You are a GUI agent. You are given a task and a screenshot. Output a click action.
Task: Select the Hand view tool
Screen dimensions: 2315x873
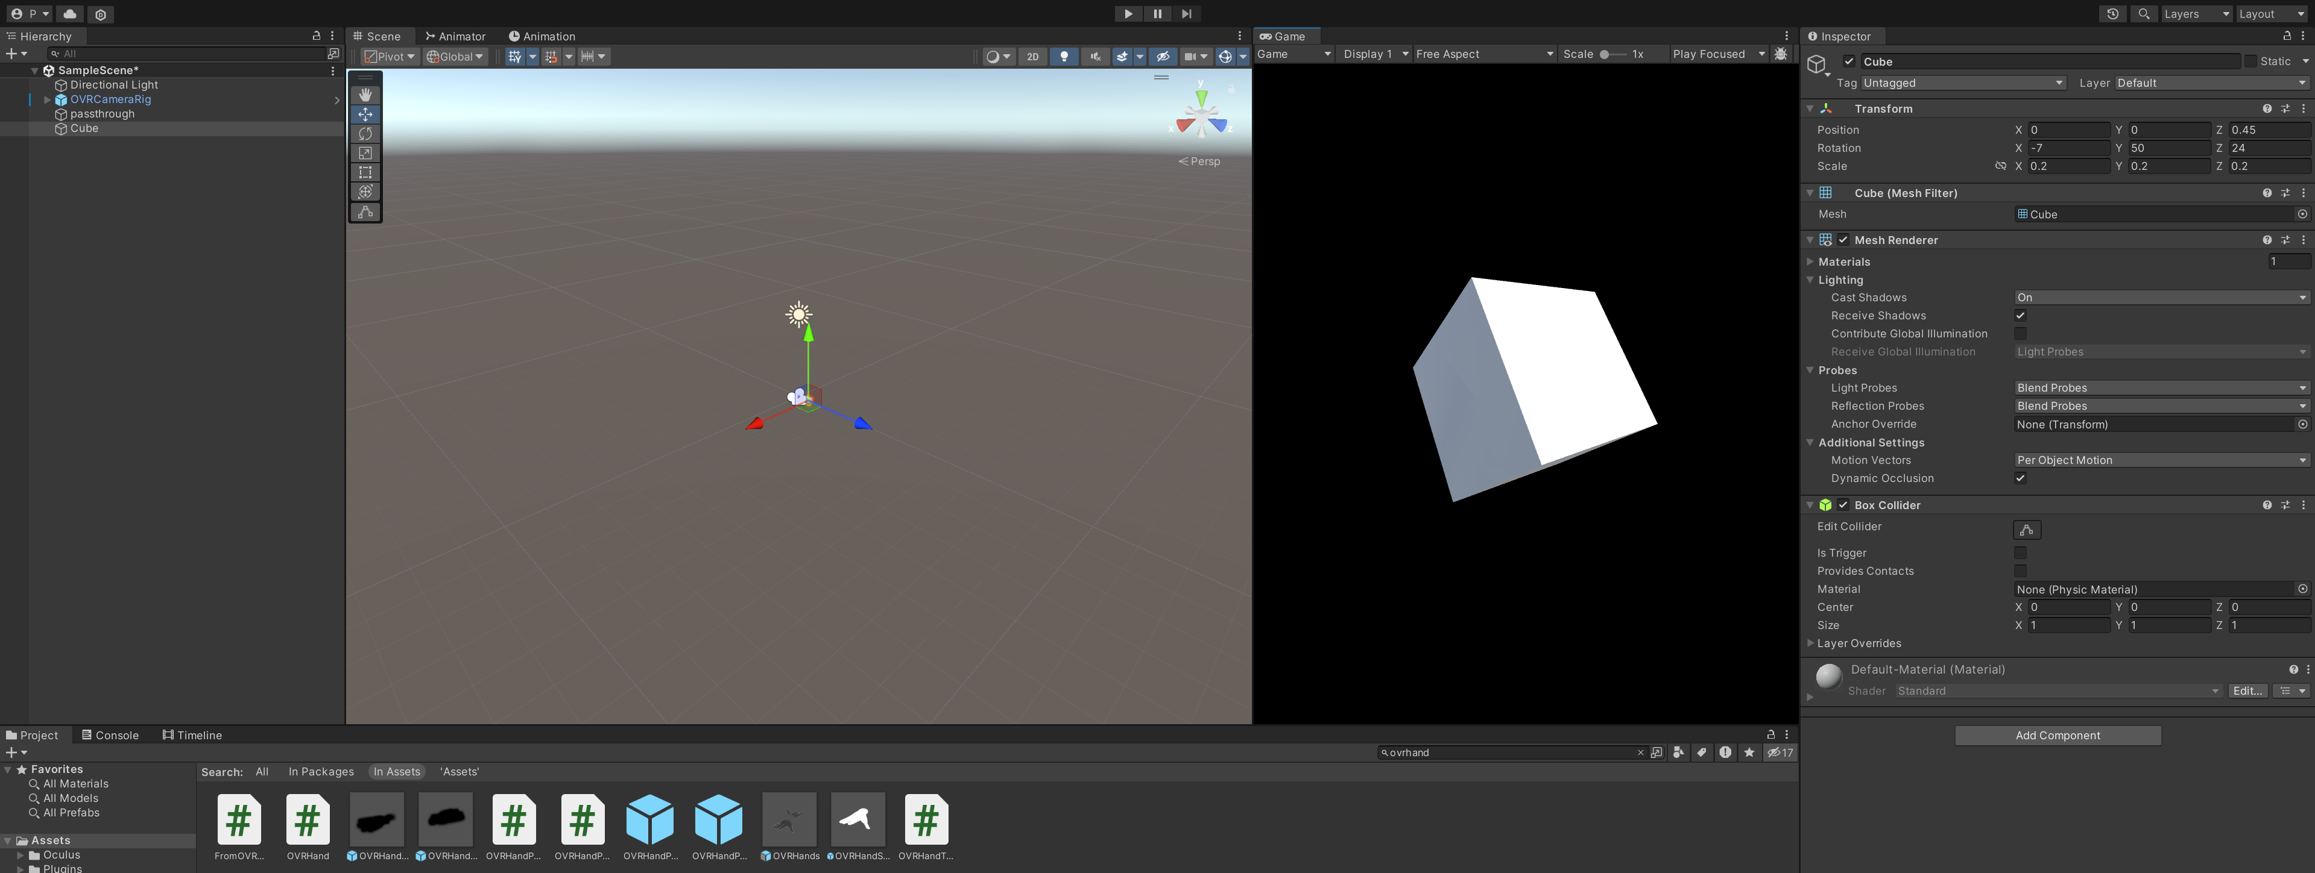click(x=365, y=95)
